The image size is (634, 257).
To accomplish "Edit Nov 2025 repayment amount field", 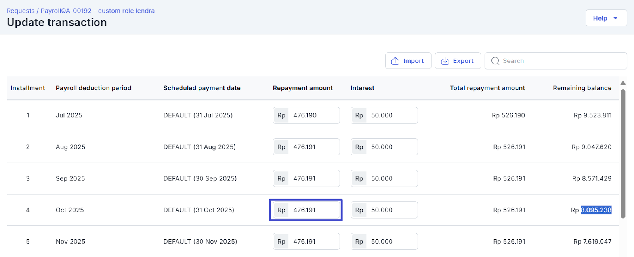I will click(313, 242).
